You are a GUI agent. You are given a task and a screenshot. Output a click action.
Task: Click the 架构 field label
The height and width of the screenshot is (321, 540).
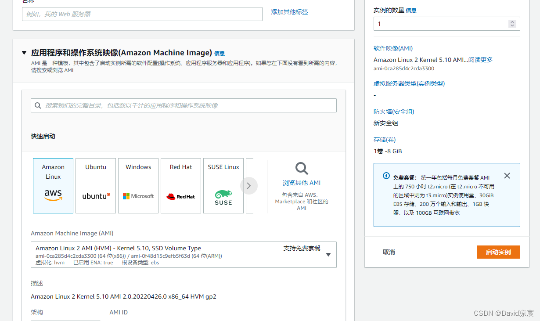(x=37, y=312)
